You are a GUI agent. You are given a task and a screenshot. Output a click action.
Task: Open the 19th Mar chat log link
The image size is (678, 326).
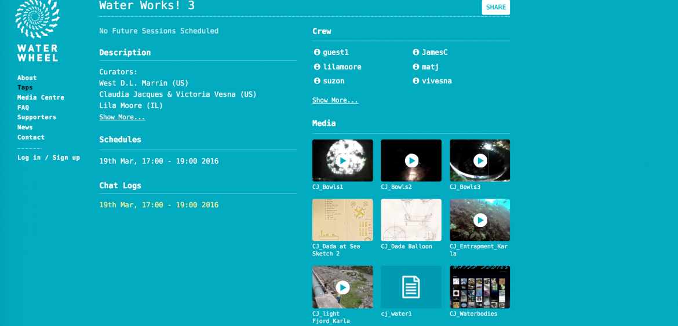click(x=159, y=205)
